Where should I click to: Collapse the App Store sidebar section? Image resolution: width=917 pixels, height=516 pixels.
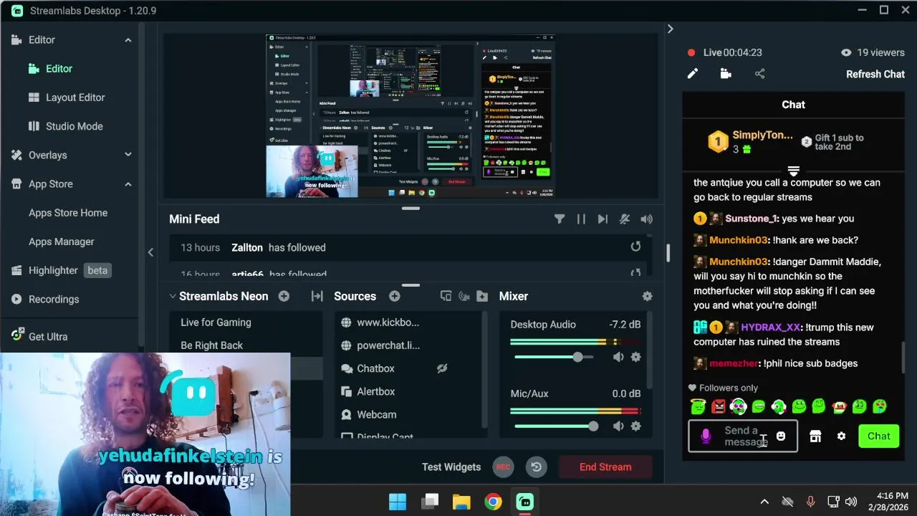pyautogui.click(x=128, y=184)
